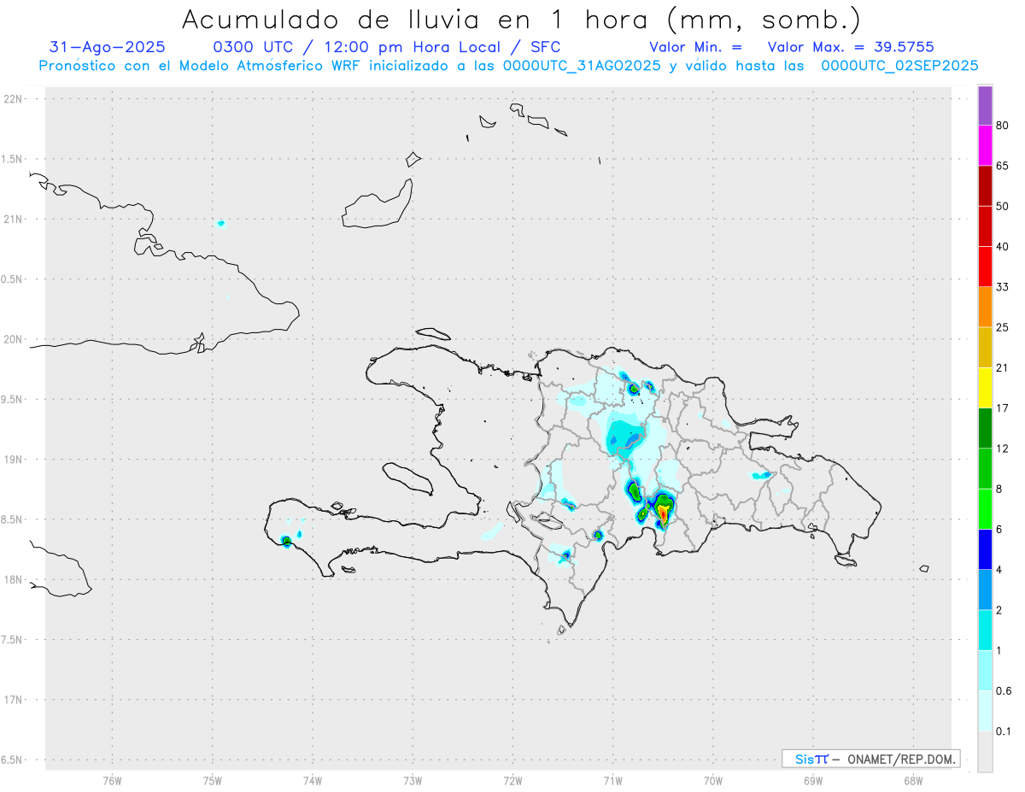
Task: Click the '18N' latitude label
Action: (15, 580)
